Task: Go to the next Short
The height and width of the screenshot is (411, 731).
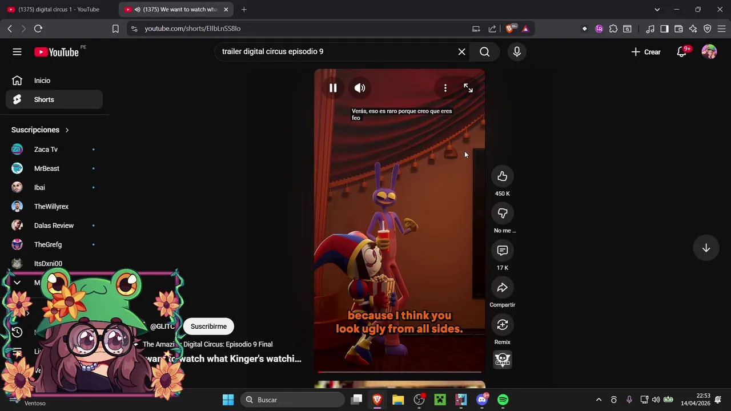Action: [706, 248]
